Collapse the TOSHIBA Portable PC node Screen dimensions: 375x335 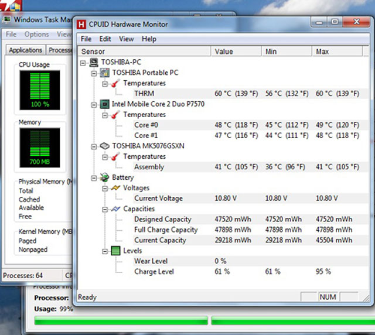(x=94, y=73)
